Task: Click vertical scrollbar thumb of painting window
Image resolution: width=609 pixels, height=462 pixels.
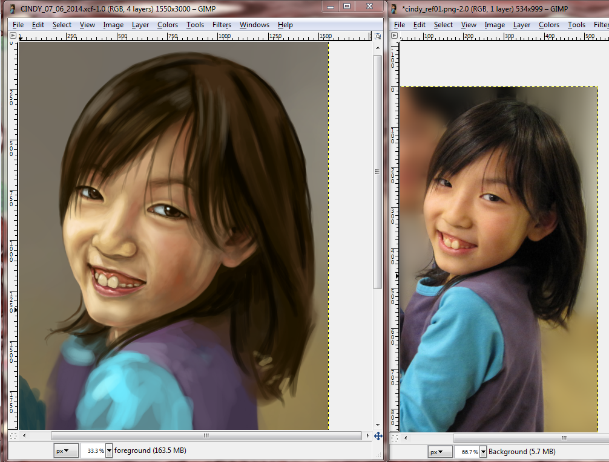Action: click(x=378, y=171)
